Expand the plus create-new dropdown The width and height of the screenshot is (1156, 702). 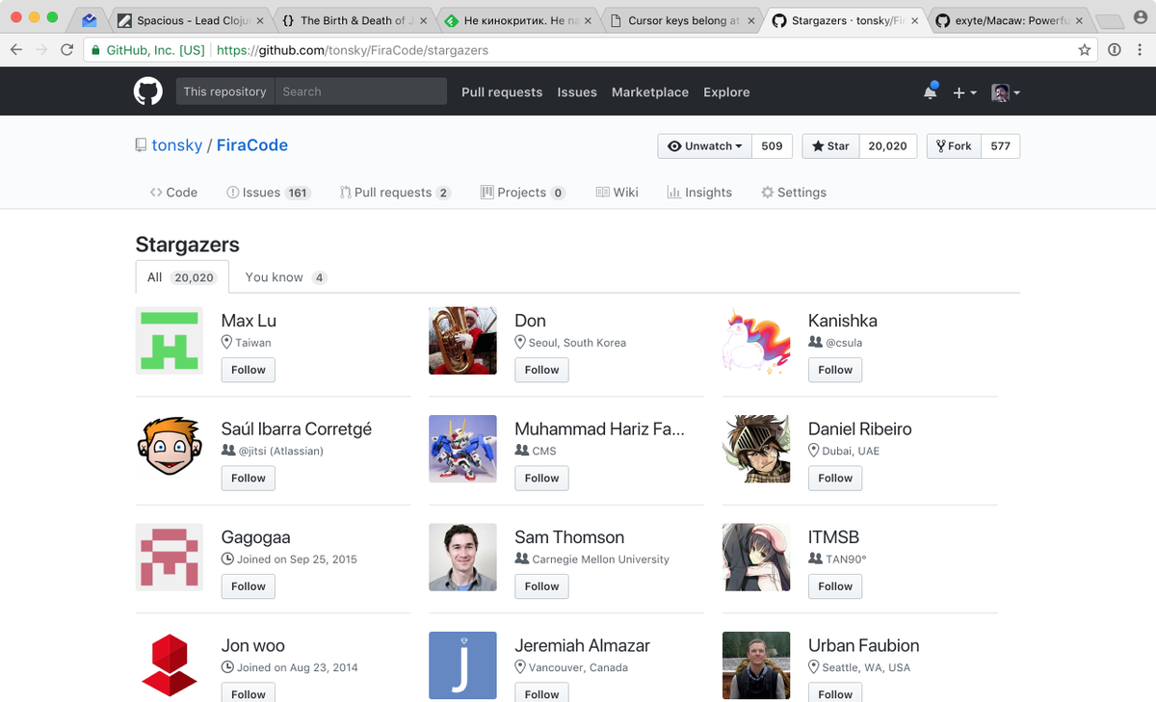coord(964,92)
